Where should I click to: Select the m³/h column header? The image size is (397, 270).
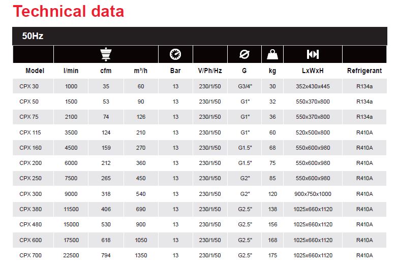(141, 71)
